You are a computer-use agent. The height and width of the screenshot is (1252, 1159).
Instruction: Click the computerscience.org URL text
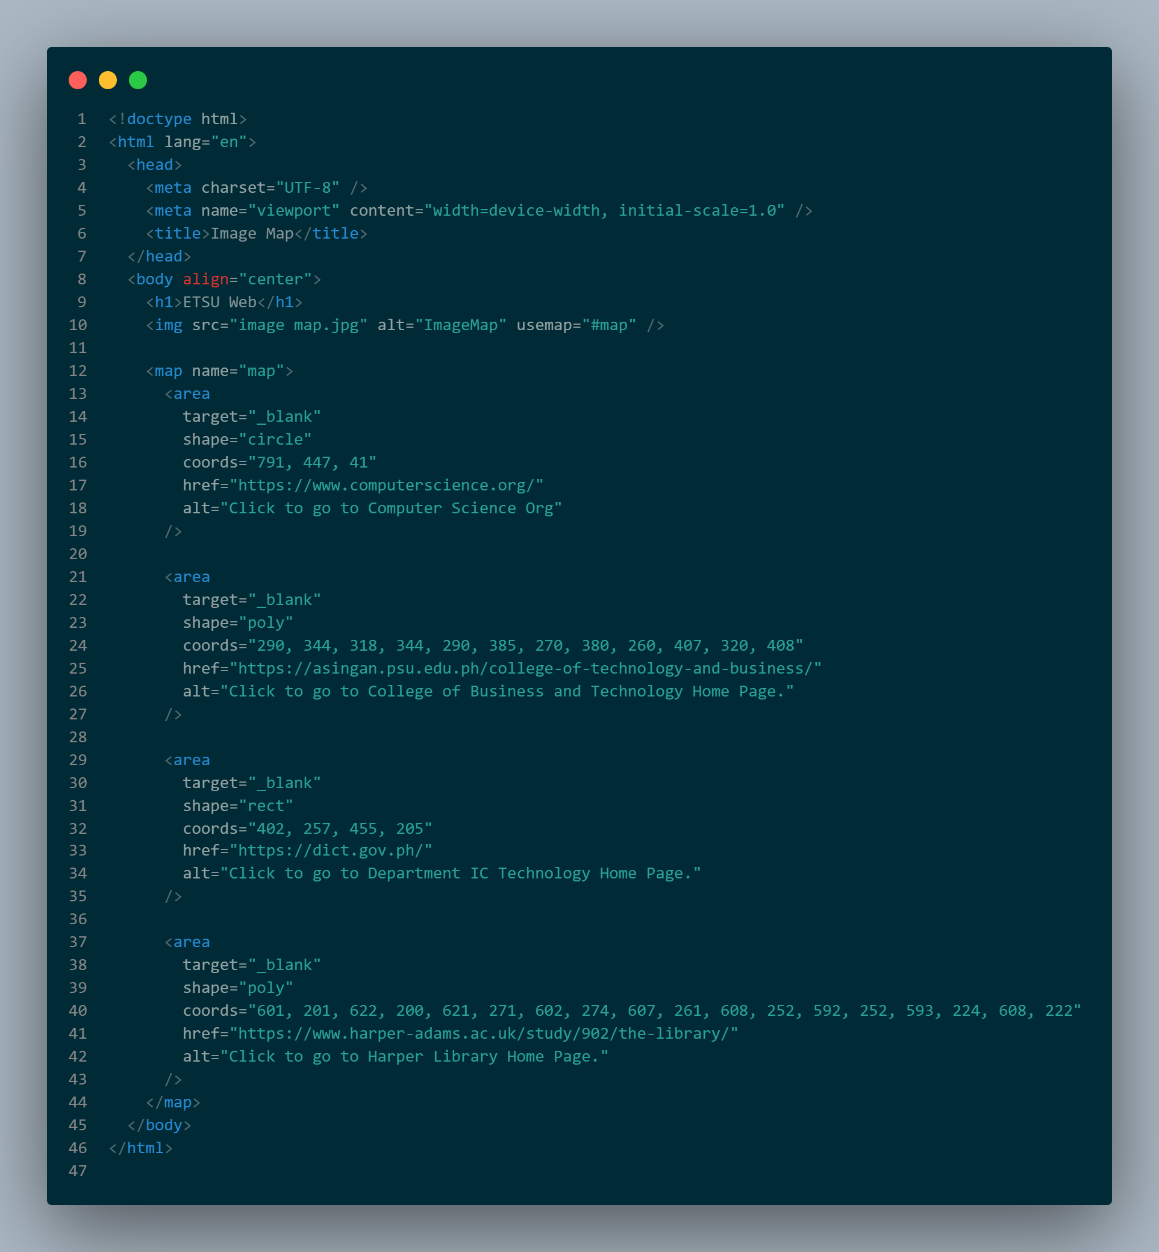386,486
